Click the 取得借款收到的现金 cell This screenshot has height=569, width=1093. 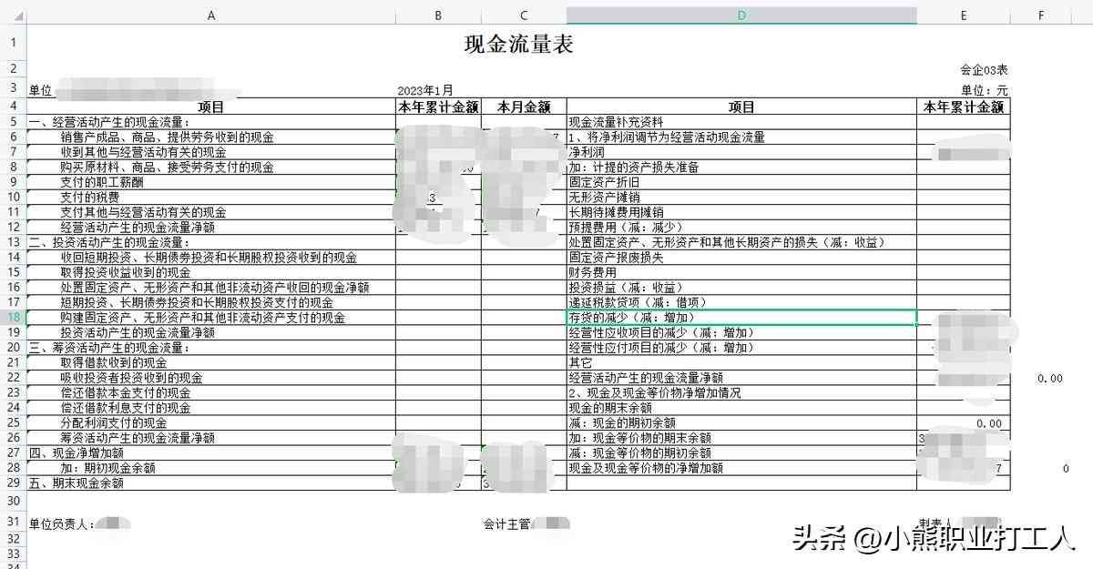pos(114,363)
